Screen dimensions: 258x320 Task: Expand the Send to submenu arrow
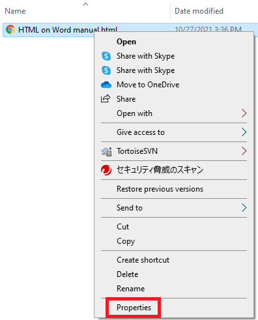(x=244, y=208)
